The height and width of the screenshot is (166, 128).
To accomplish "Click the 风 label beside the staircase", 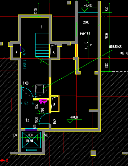I will pos(54,52).
